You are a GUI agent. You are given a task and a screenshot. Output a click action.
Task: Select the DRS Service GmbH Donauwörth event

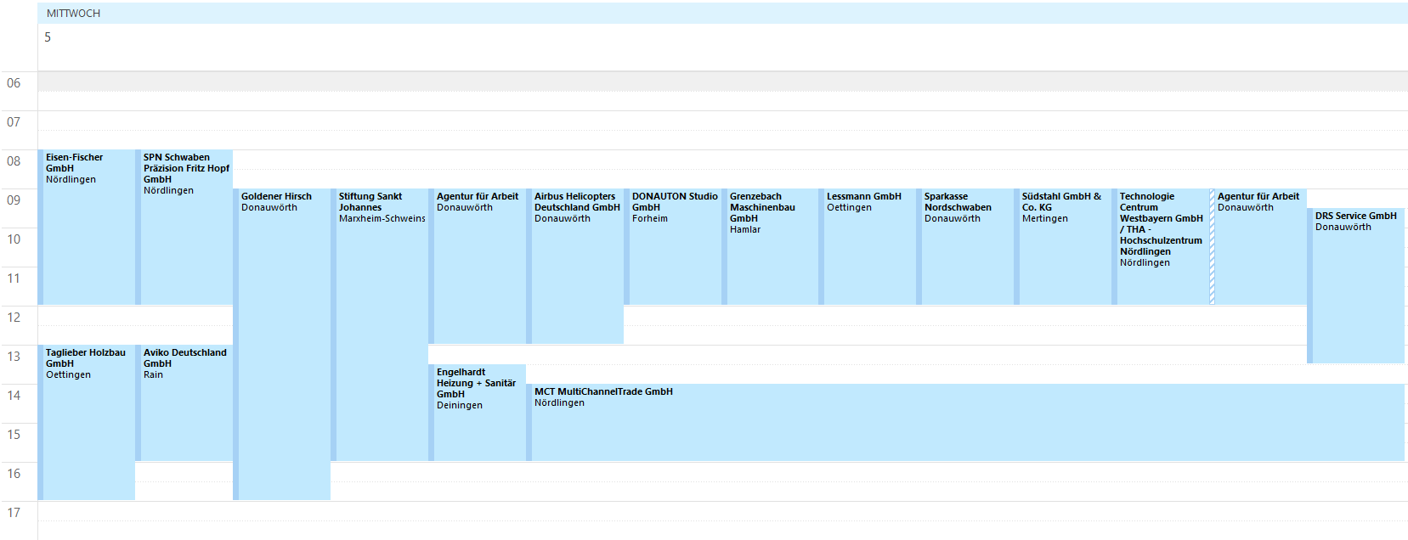click(x=1356, y=285)
